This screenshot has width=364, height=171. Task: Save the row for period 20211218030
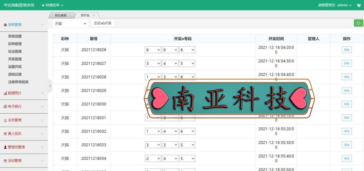[347, 104]
